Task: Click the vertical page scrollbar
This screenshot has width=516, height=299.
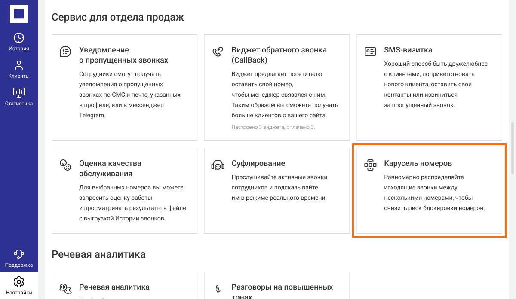Action: (x=512, y=148)
